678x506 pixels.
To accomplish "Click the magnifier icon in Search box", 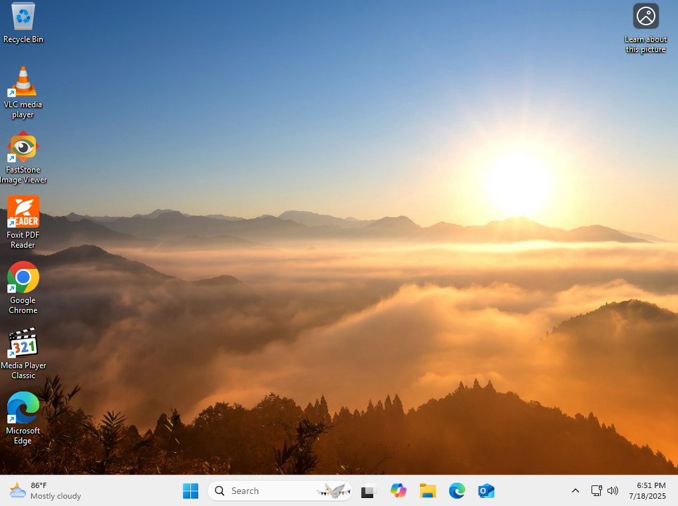I will (x=220, y=491).
